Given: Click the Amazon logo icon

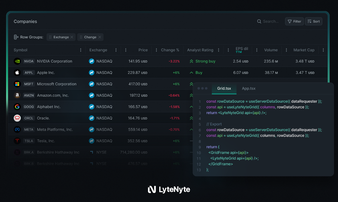Looking at the screenshot, I should 17,95.
